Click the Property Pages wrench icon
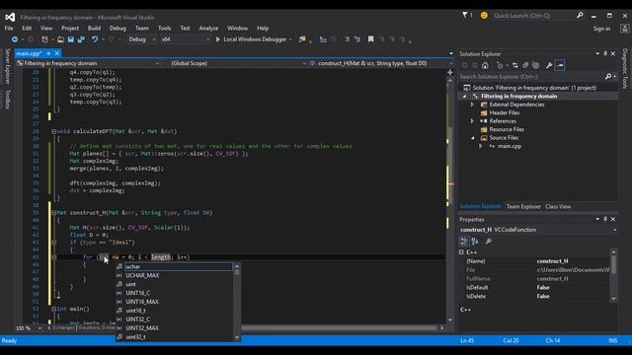This screenshot has height=355, width=632. tap(488, 241)
